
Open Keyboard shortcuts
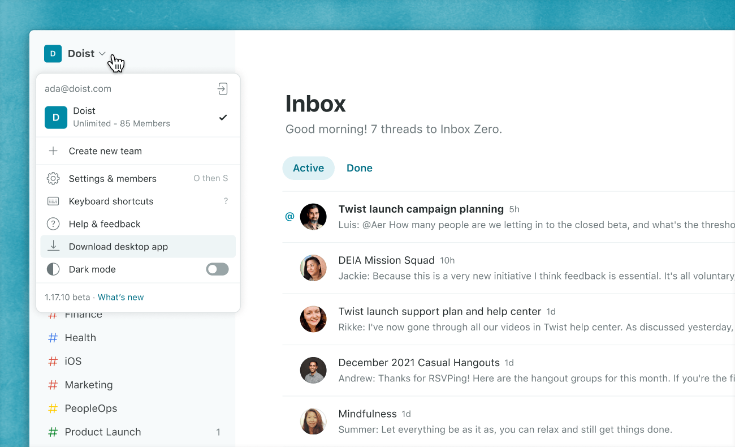pyautogui.click(x=138, y=201)
